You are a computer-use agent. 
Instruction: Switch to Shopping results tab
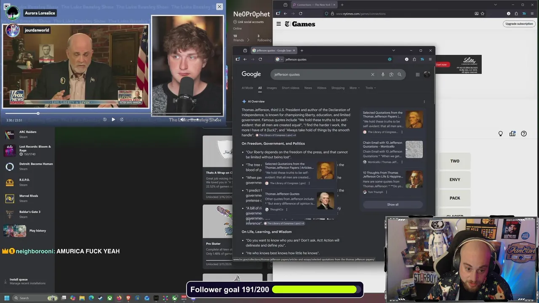(338, 88)
